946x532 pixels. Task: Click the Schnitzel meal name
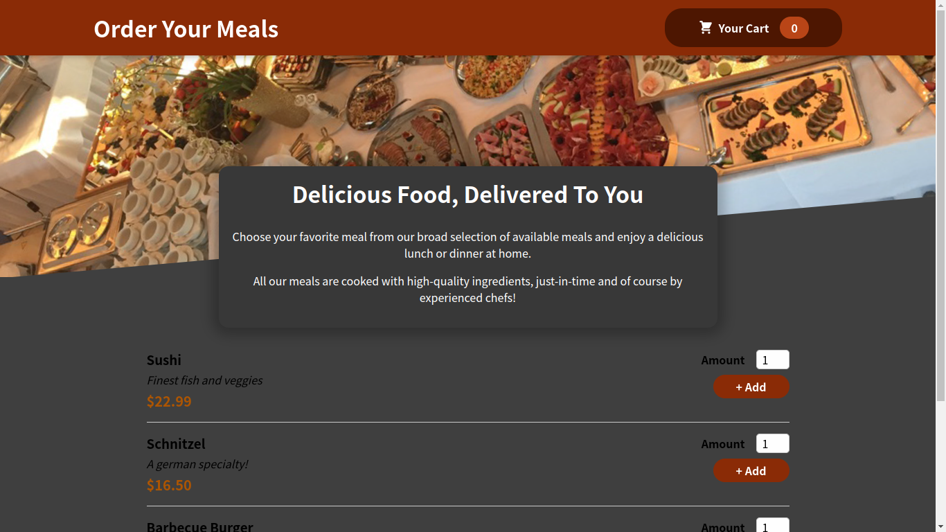point(176,444)
